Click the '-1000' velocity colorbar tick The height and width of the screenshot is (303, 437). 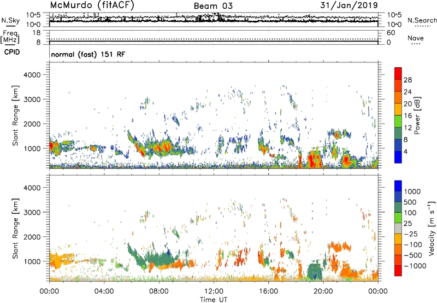(x=415, y=266)
